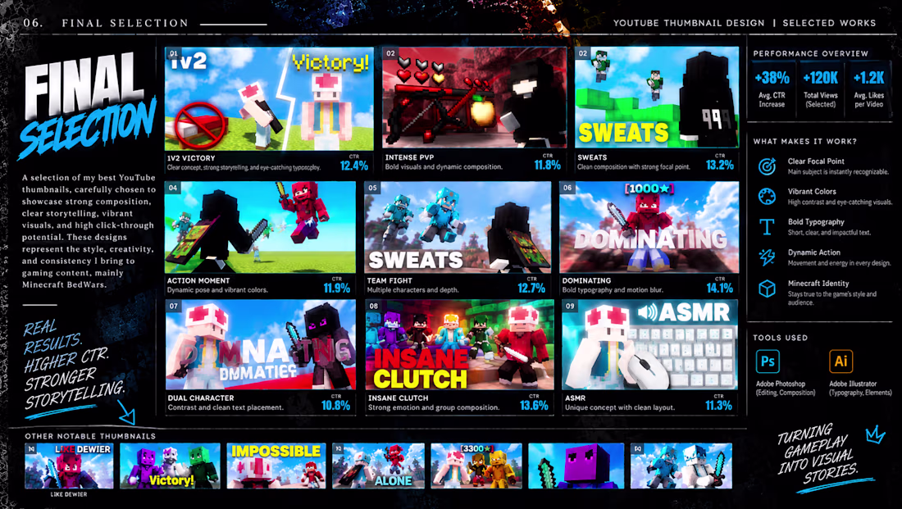Click the +120K Total Views stat

pyautogui.click(x=820, y=89)
